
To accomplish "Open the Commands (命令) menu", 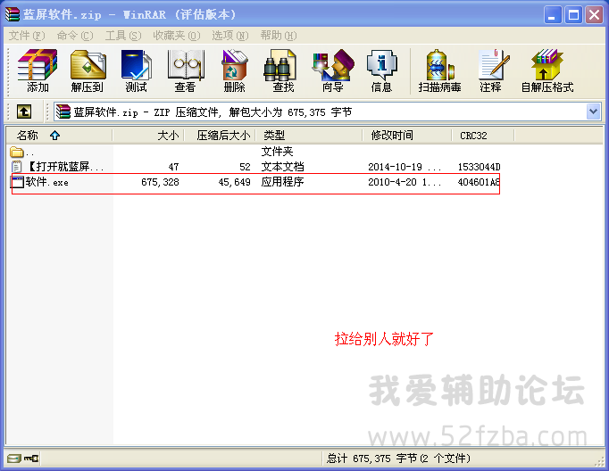I will coord(75,36).
